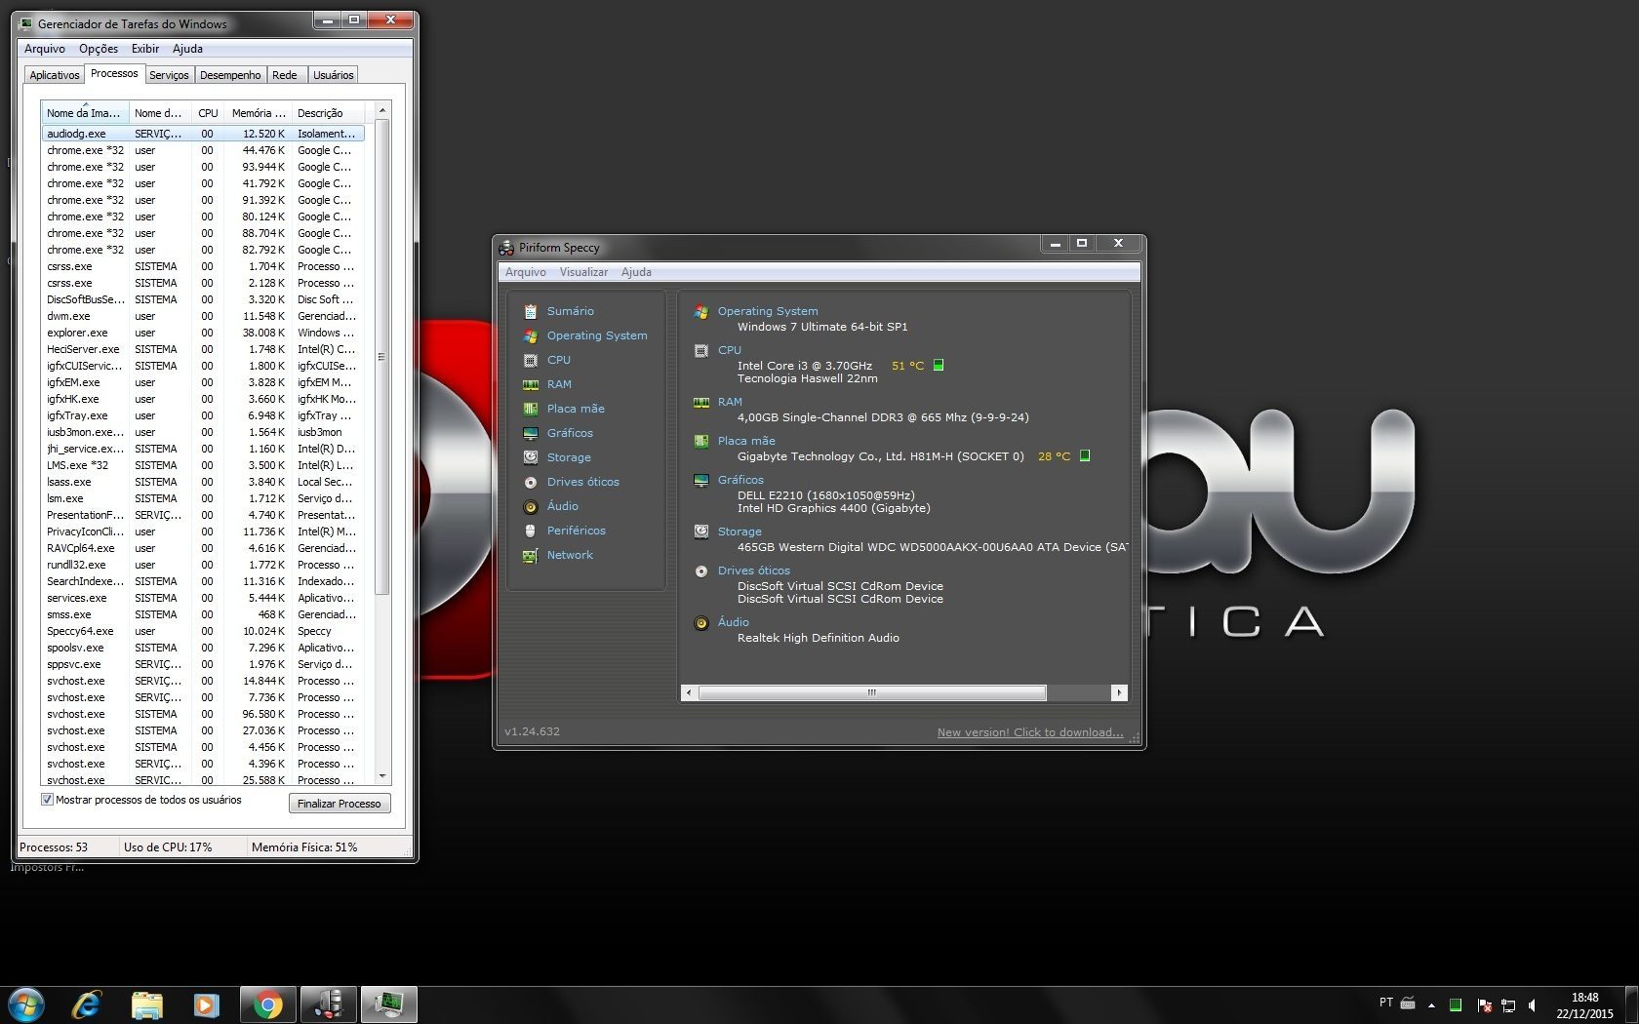Select Network icon in Speccy sidebar

tap(531, 555)
